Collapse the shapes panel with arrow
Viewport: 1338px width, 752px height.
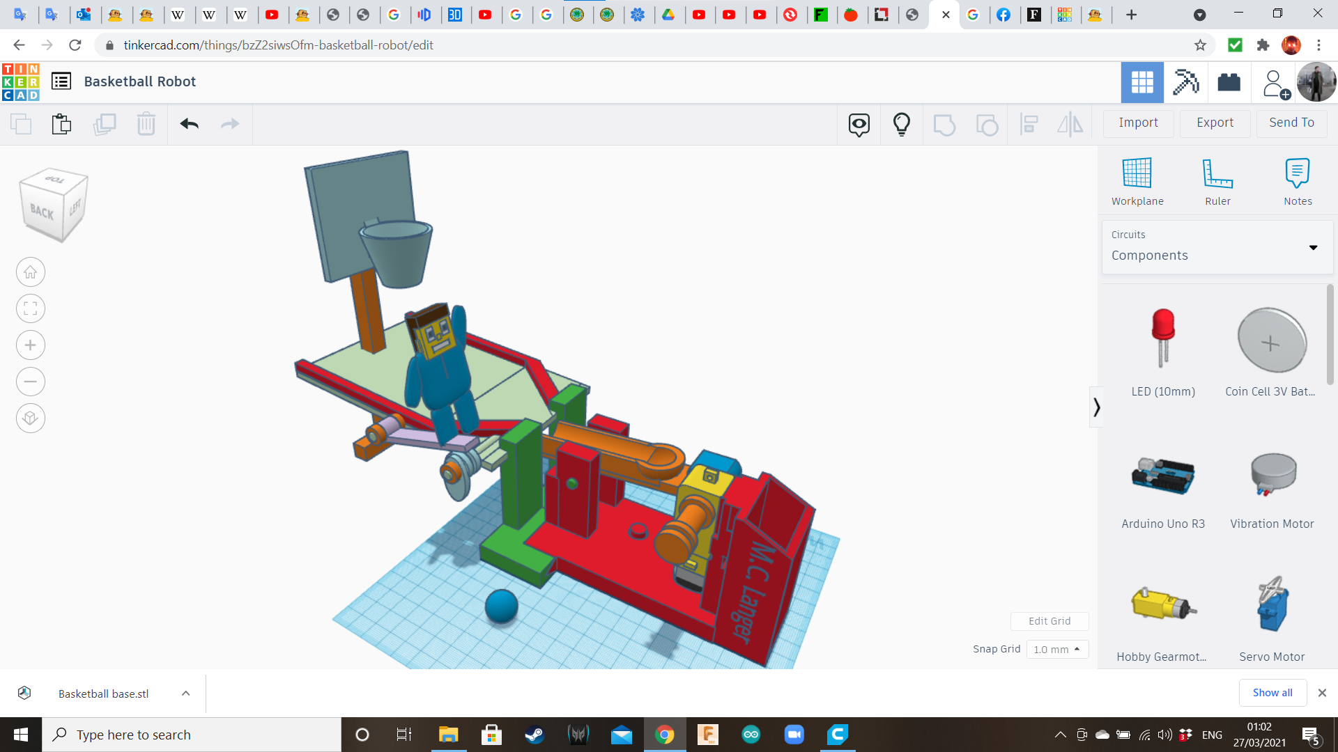point(1096,407)
